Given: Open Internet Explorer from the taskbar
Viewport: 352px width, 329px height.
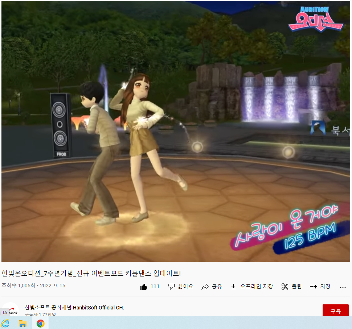Looking at the screenshot, I should (x=5, y=324).
